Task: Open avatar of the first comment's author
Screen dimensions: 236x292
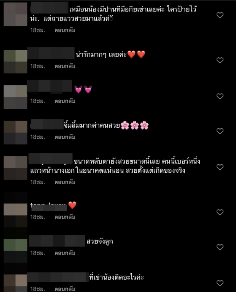Action: pyautogui.click(x=15, y=14)
